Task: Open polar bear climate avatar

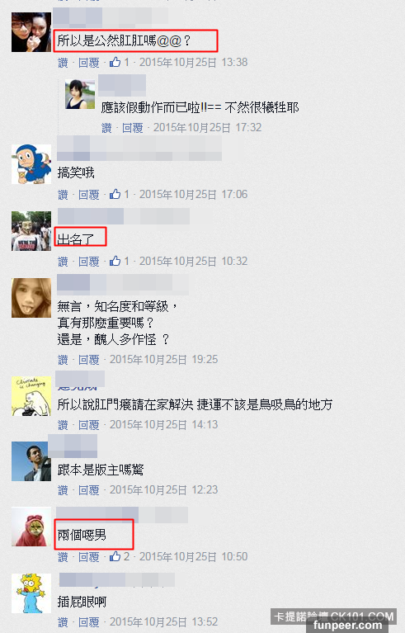Action: [x=31, y=396]
